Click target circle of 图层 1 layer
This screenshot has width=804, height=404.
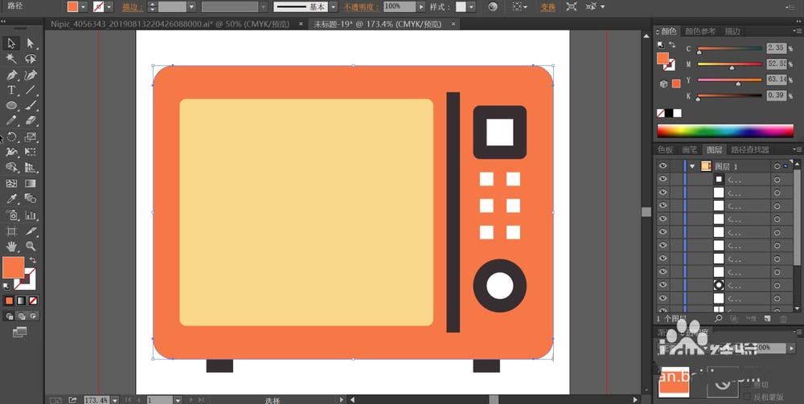[777, 166]
